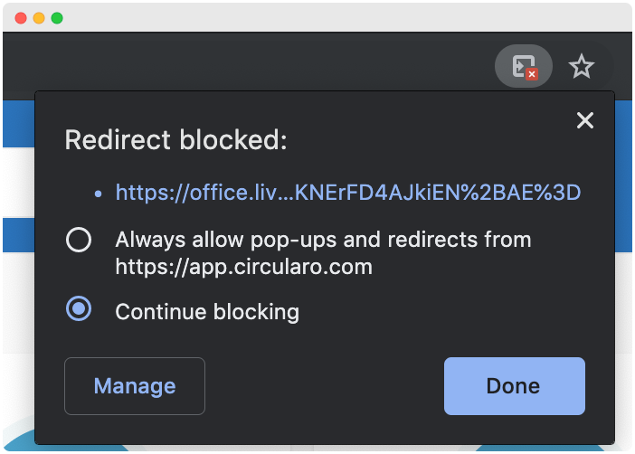Click the blue page header strip at left edge
635x454 pixels.
click(16, 124)
